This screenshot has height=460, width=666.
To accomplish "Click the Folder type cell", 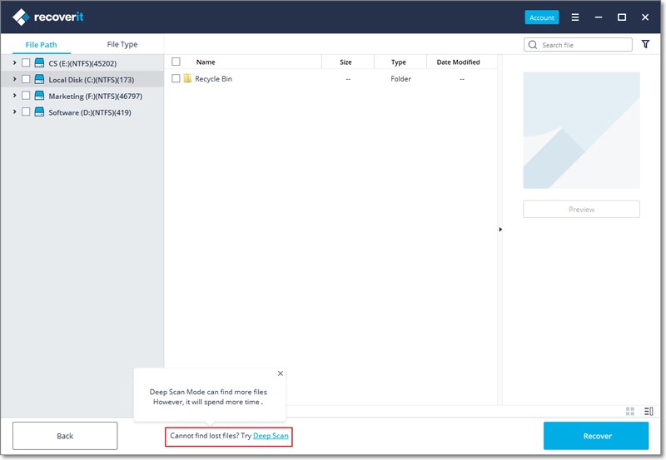I will pos(401,78).
